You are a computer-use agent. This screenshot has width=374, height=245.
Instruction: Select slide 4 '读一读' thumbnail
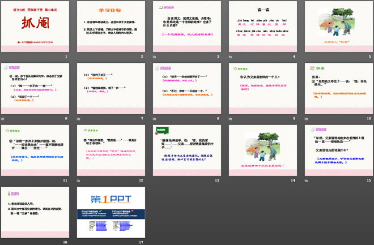(x=263, y=27)
